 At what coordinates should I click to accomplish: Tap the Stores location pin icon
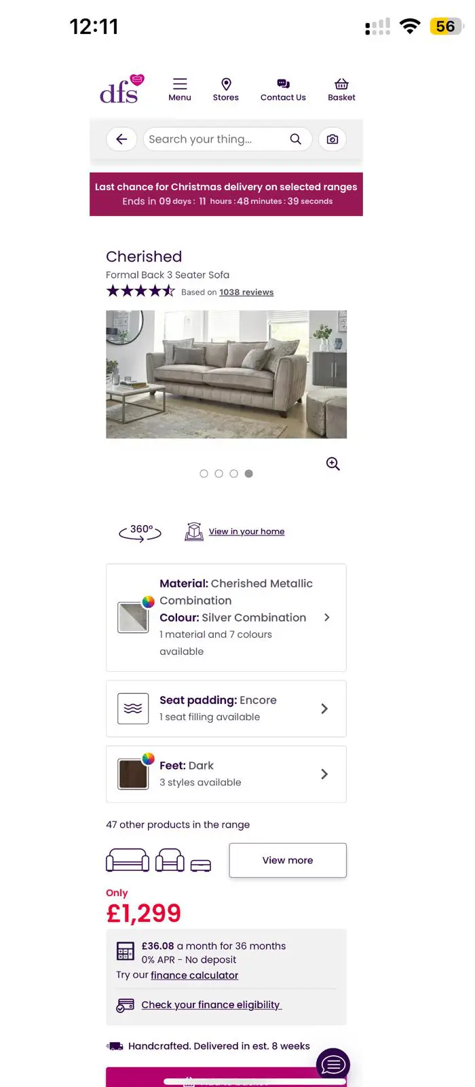[x=226, y=84]
